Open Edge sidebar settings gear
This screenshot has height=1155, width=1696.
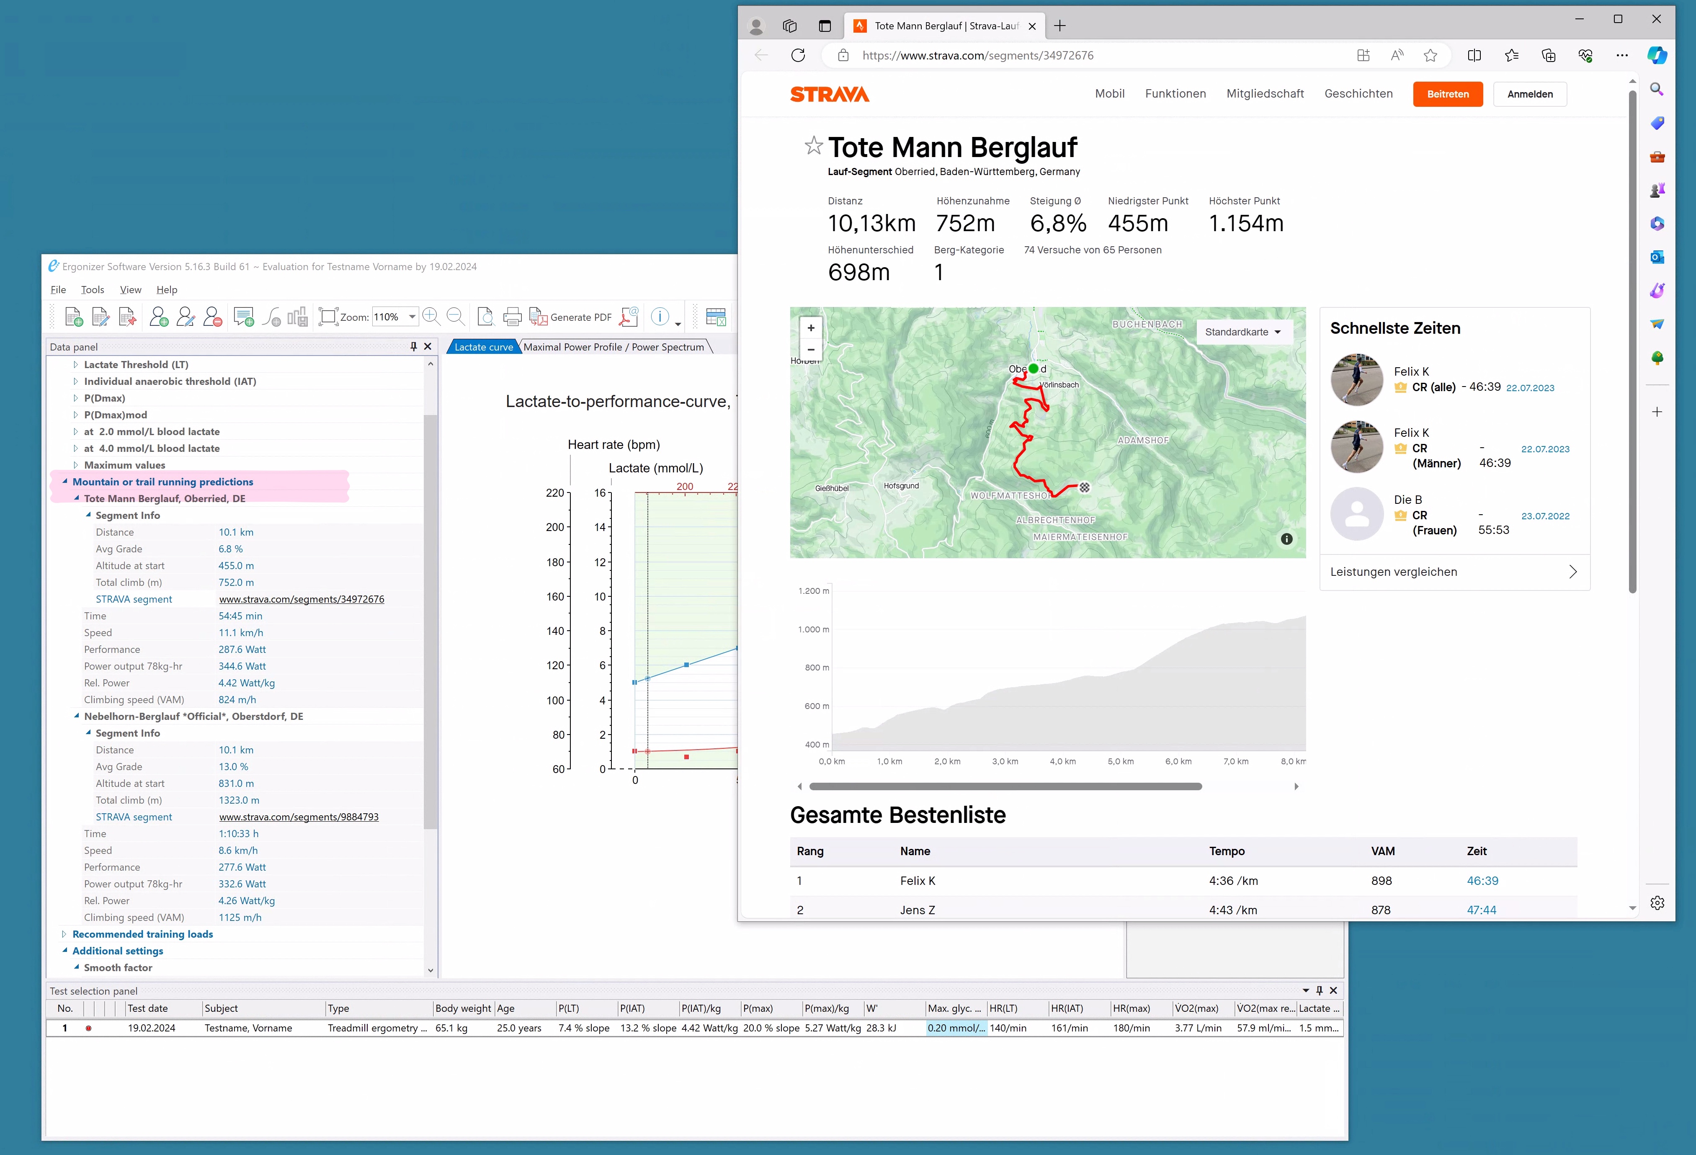(x=1657, y=903)
